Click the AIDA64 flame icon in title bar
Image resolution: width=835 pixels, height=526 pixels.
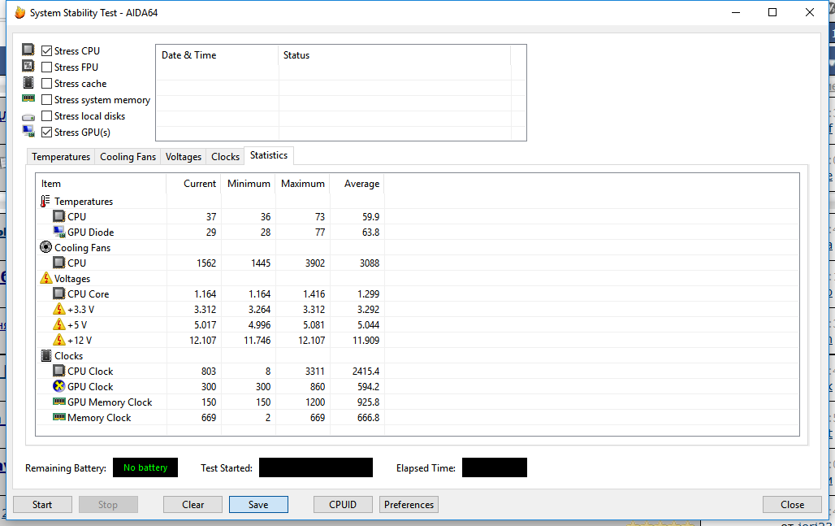point(19,13)
